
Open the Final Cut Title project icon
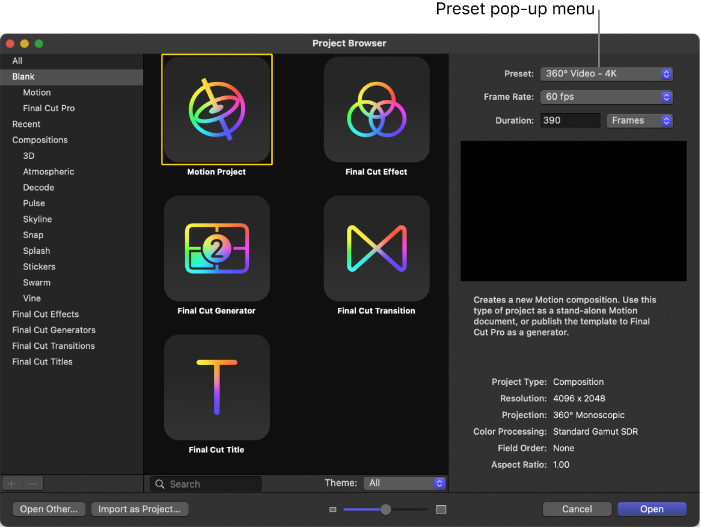[x=216, y=387]
